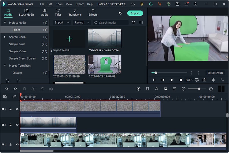Viewport: 229px width, 153px height.
Task: Toggle visibility of track 1
Action: tap(17, 145)
